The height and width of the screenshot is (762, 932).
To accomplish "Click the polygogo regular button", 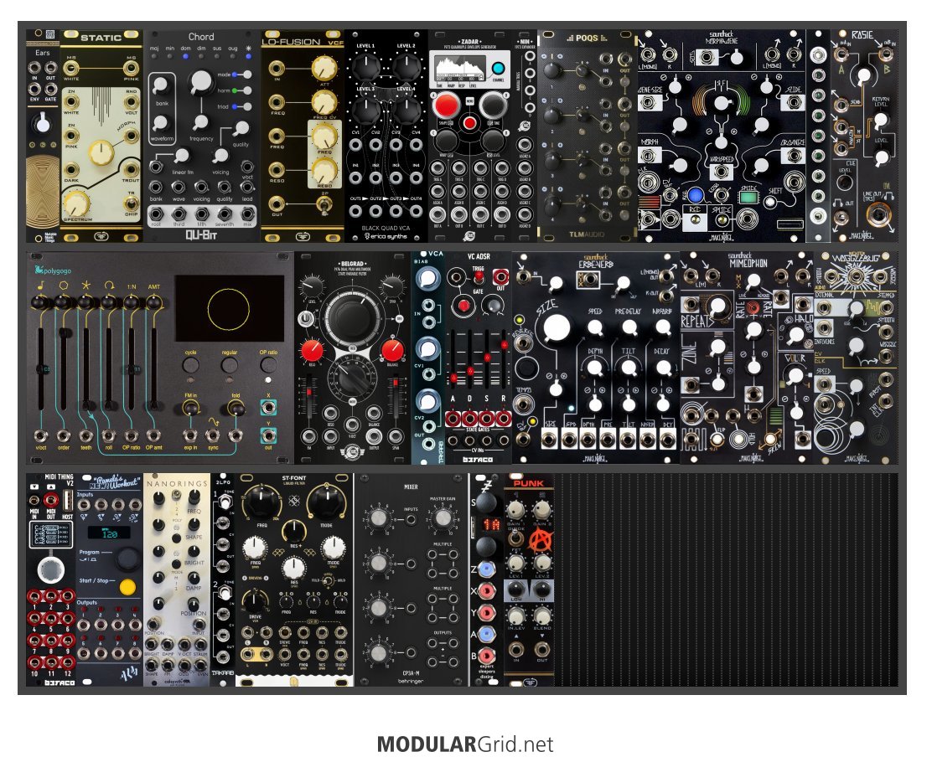I will tap(230, 364).
